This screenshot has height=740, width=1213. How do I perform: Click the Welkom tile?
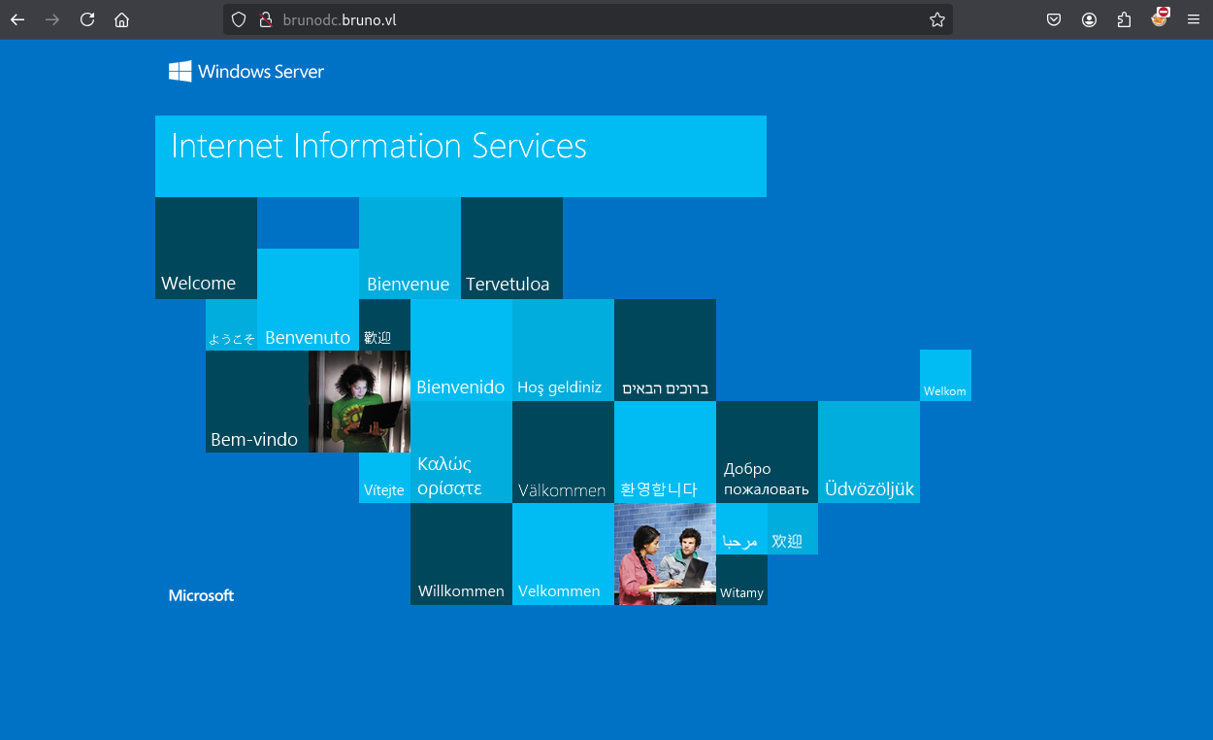[x=945, y=375]
